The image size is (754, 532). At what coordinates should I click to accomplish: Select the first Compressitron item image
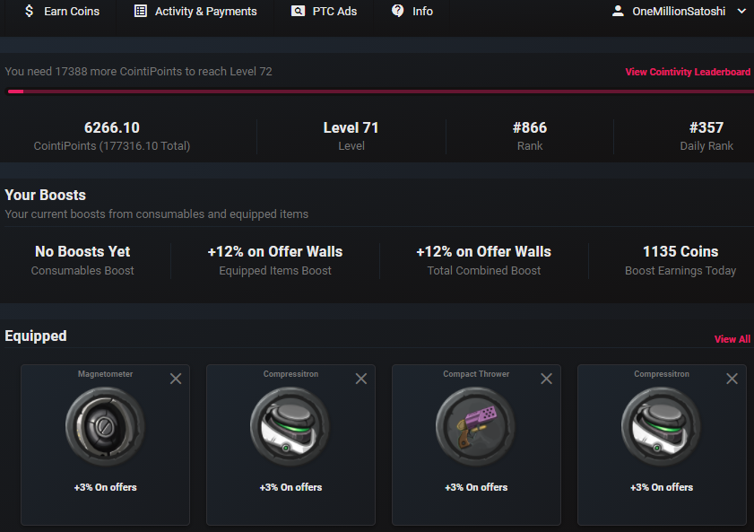coord(290,426)
